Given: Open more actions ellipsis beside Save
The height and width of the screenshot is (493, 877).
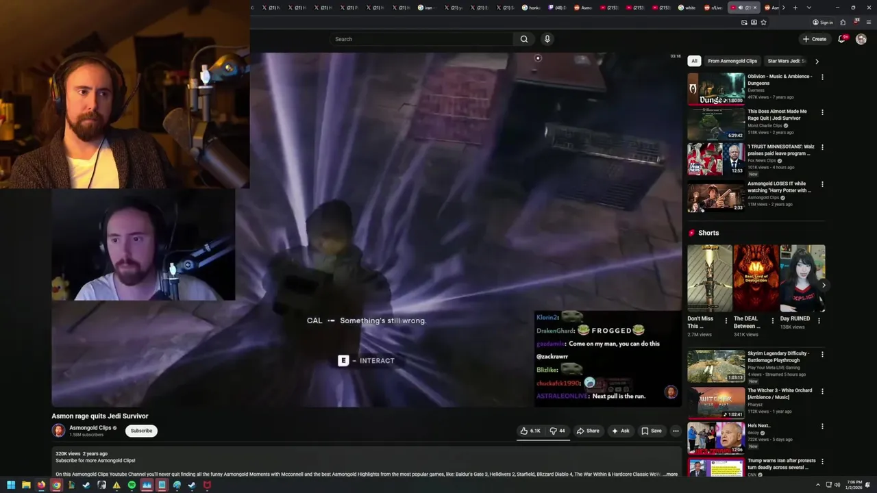Looking at the screenshot, I should pos(676,431).
